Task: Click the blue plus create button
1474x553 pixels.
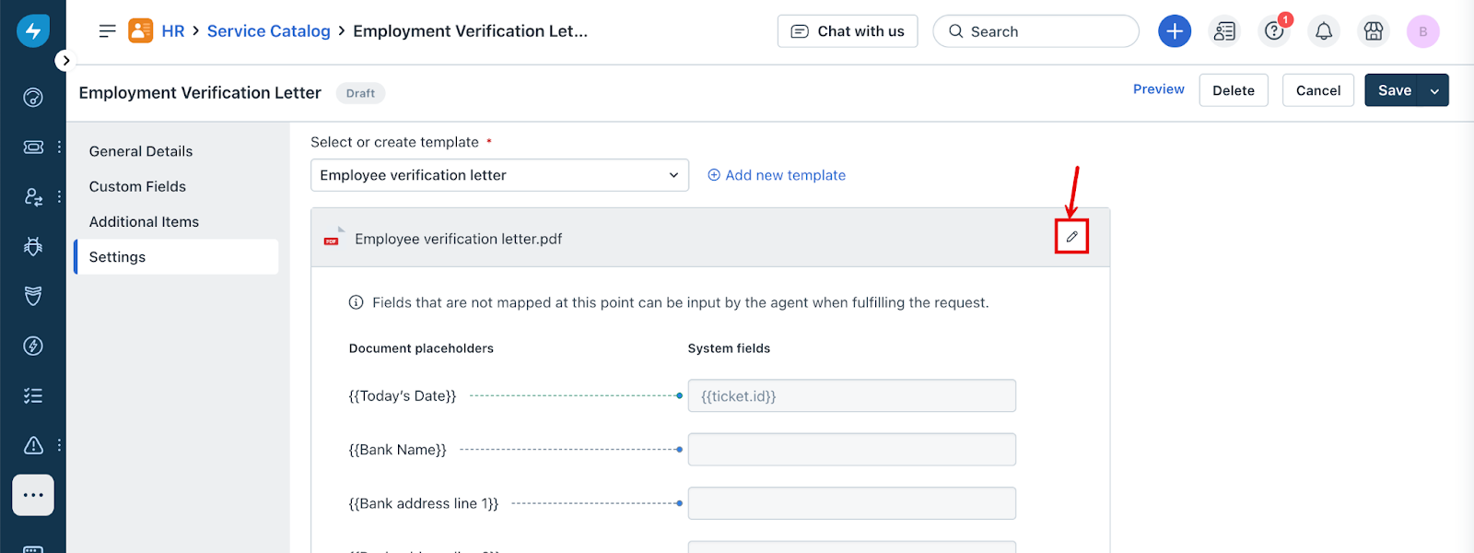Action: tap(1175, 31)
